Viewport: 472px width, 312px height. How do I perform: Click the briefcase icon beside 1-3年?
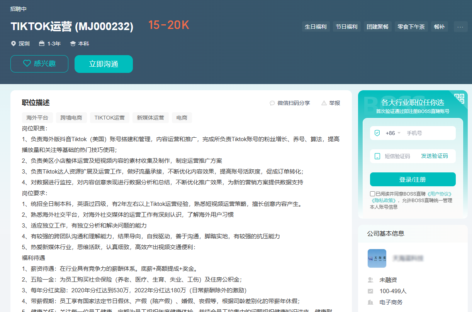(x=42, y=44)
